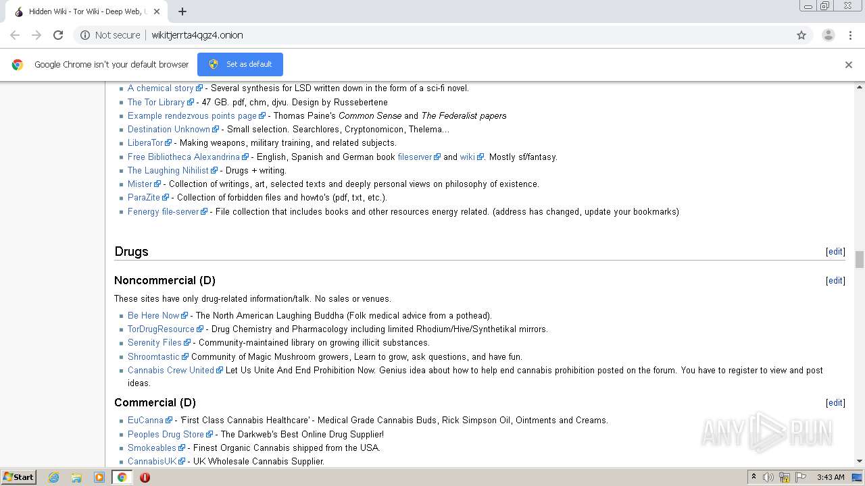The width and height of the screenshot is (865, 486).
Task: Open the Serenity Files link
Action: [155, 342]
